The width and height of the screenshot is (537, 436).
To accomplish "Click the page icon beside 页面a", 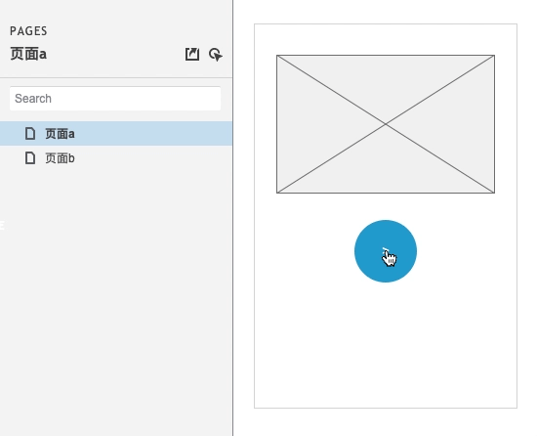I will coord(30,133).
